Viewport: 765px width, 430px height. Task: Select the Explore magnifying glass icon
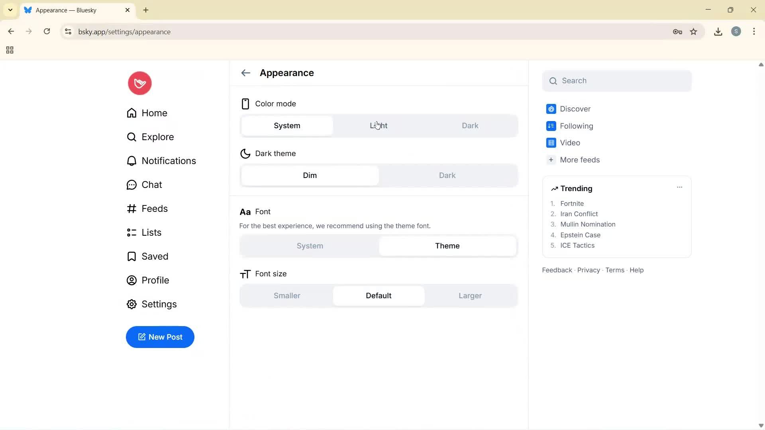(131, 137)
